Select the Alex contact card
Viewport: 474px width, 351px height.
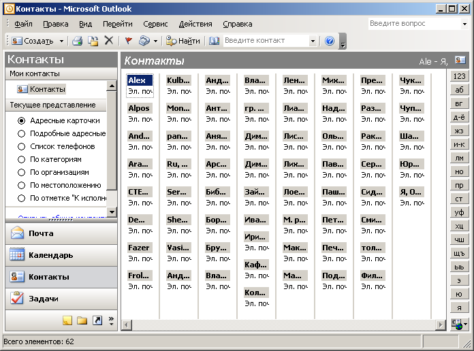point(140,86)
